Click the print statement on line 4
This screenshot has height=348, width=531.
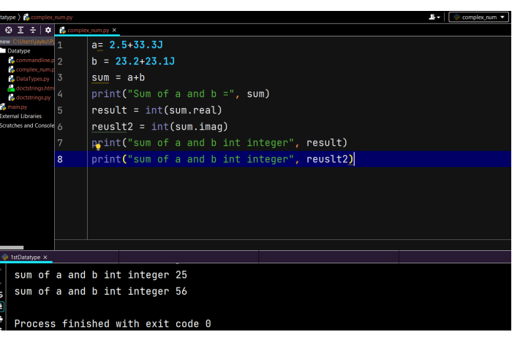pyautogui.click(x=181, y=94)
